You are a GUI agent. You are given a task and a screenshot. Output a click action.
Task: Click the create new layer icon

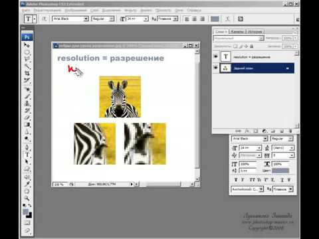pyautogui.click(x=282, y=131)
